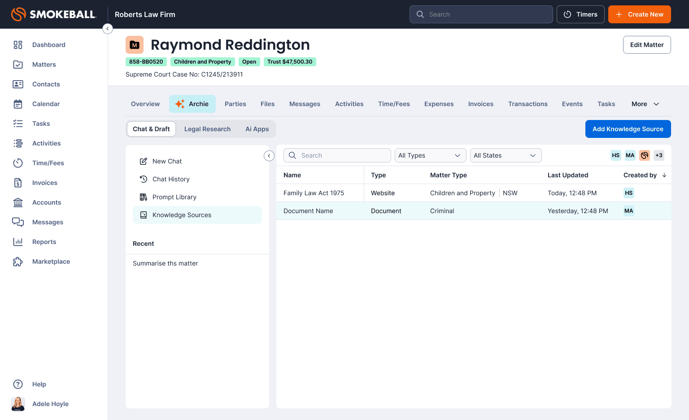Go to Matters in sidebar
The width and height of the screenshot is (689, 420).
click(44, 64)
